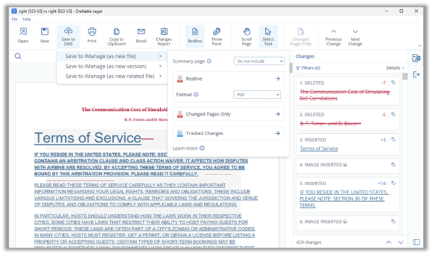Image resolution: width=432 pixels, height=255 pixels.
Task: Click the Learn more link
Action: (185, 148)
